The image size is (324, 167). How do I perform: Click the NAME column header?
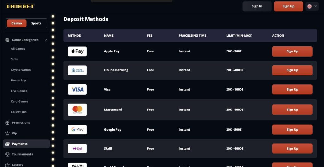(x=109, y=36)
